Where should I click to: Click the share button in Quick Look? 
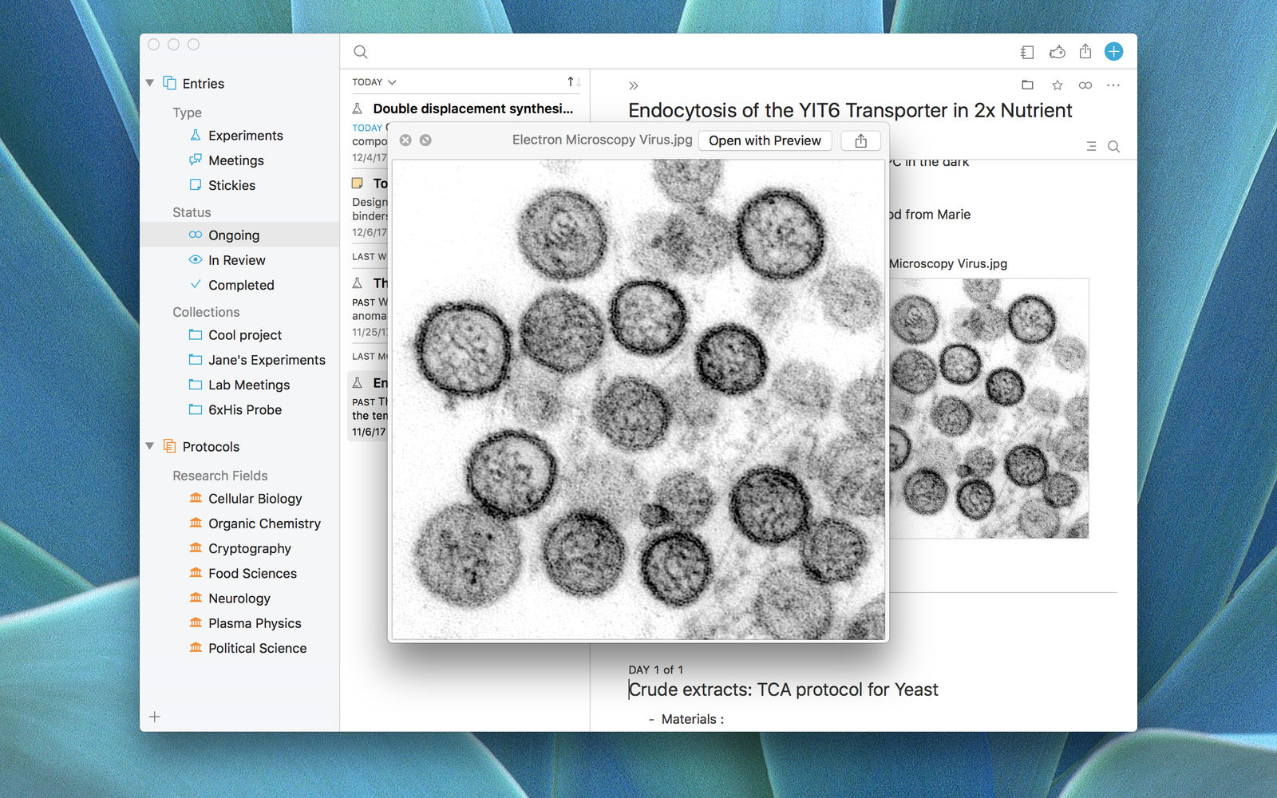(860, 140)
